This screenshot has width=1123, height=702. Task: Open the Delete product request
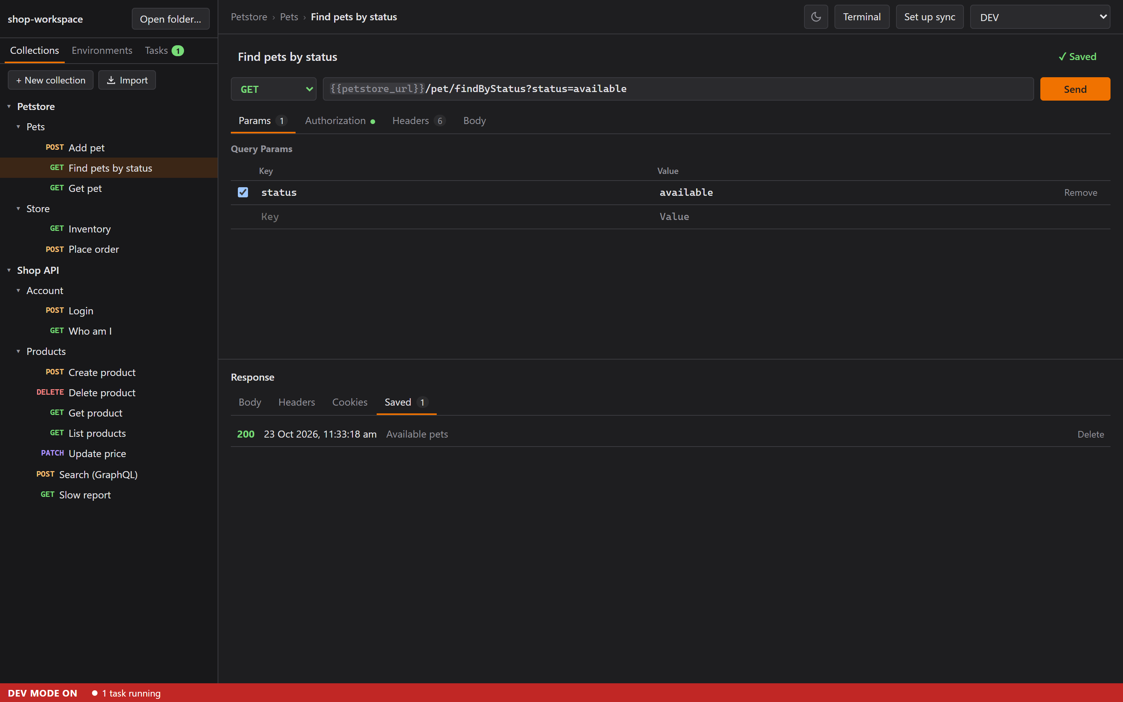click(108, 392)
